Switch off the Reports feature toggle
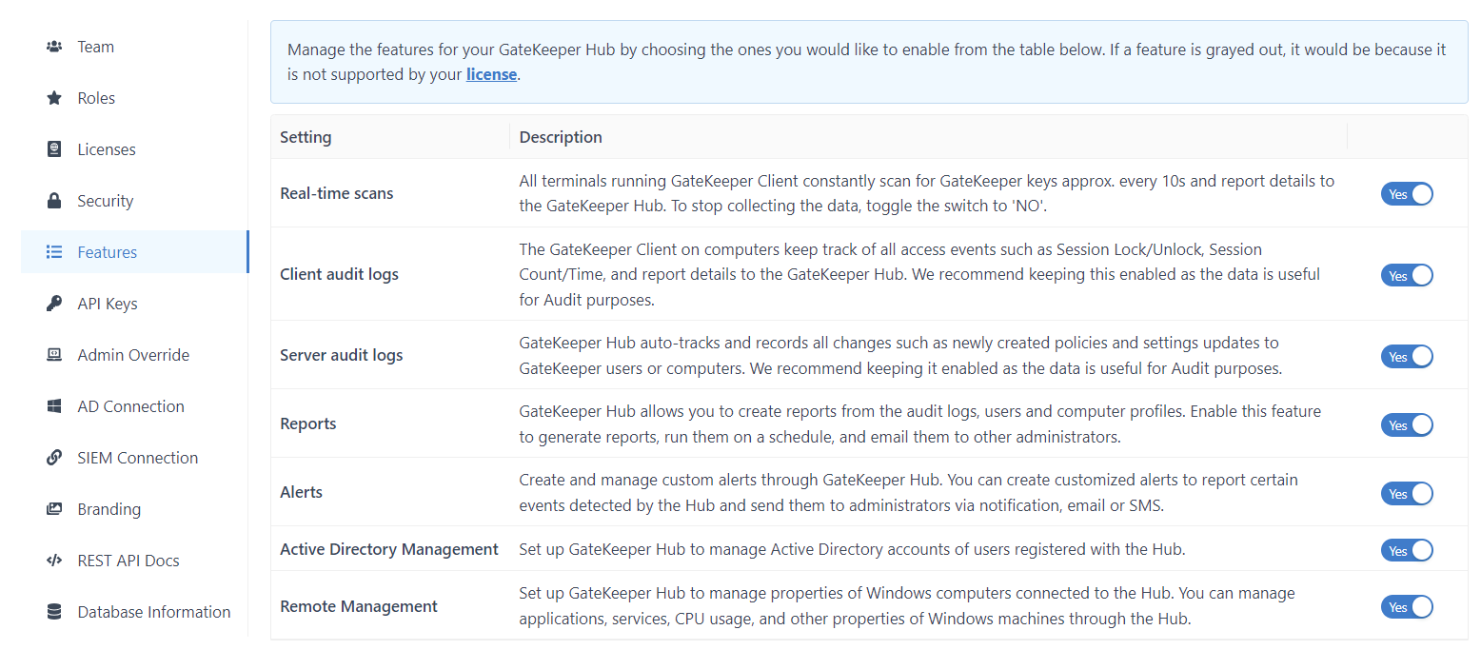 [x=1406, y=424]
